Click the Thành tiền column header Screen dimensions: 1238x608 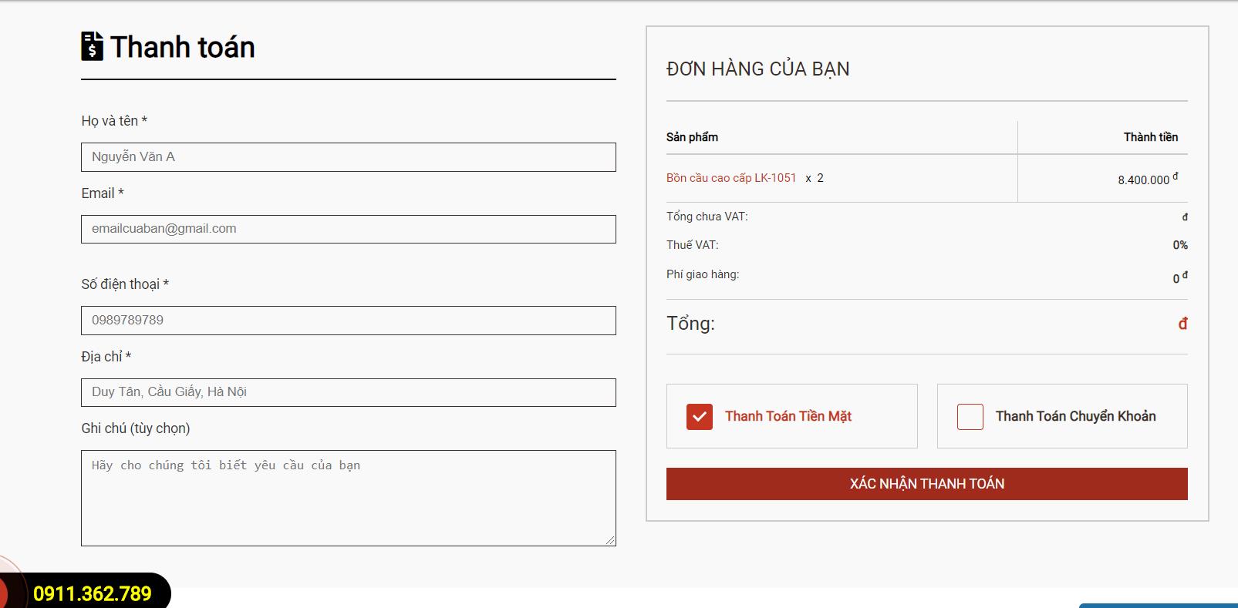[1150, 137]
